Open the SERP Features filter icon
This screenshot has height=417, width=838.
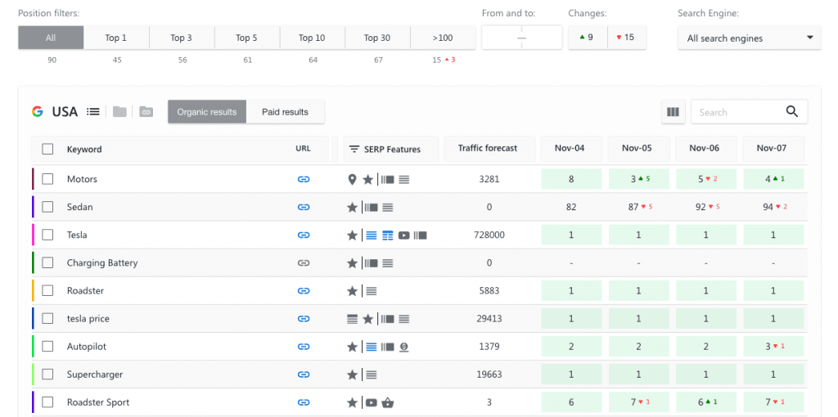click(354, 149)
